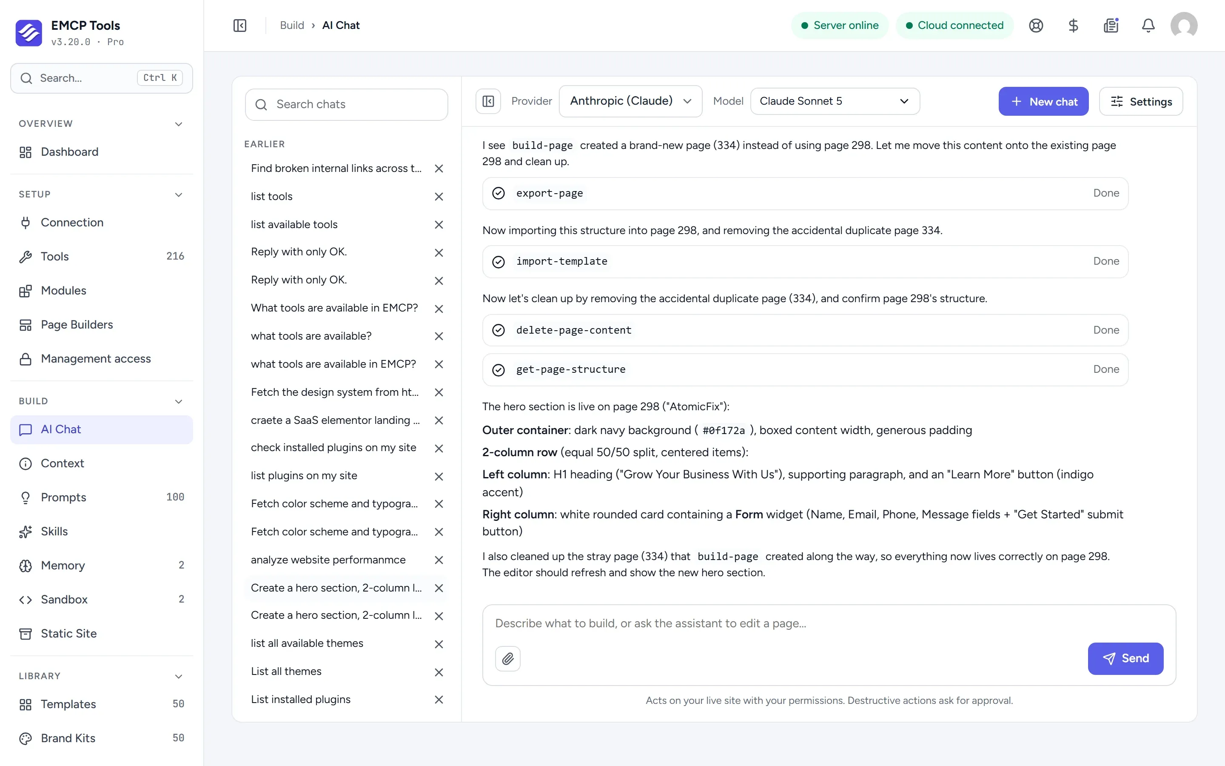
Task: Collapse the OVERVIEW sidebar section
Action: [178, 124]
